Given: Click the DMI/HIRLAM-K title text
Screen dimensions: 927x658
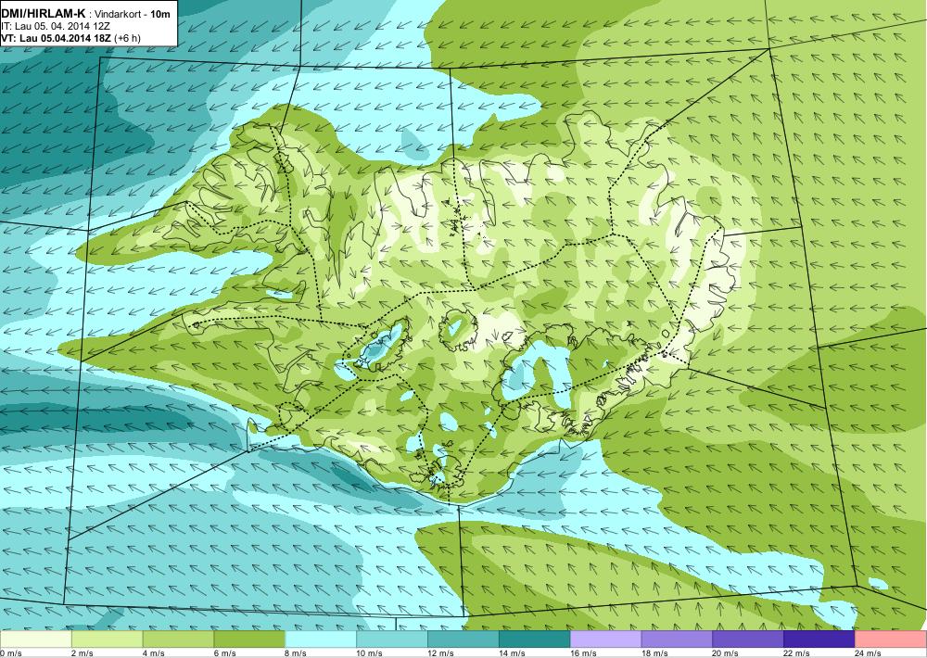Looking at the screenshot, I should 44,13.
